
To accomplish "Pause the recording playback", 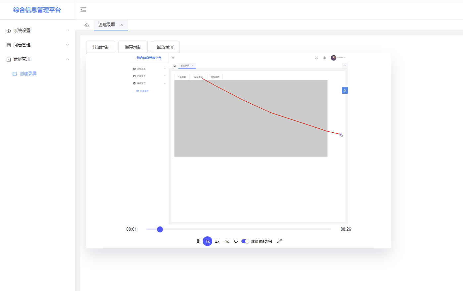I will [198, 241].
